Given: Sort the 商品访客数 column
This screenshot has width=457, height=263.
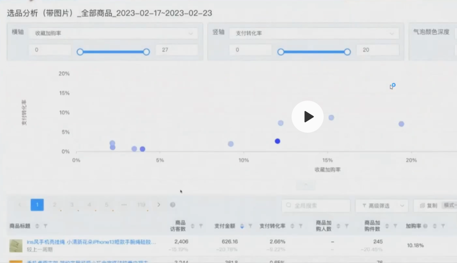Looking at the screenshot, I should coord(192,226).
